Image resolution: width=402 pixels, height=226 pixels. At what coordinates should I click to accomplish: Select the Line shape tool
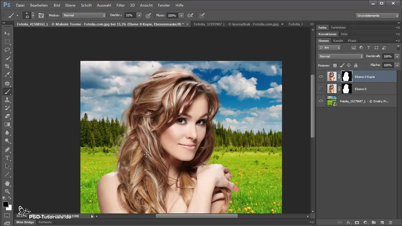tap(7, 174)
